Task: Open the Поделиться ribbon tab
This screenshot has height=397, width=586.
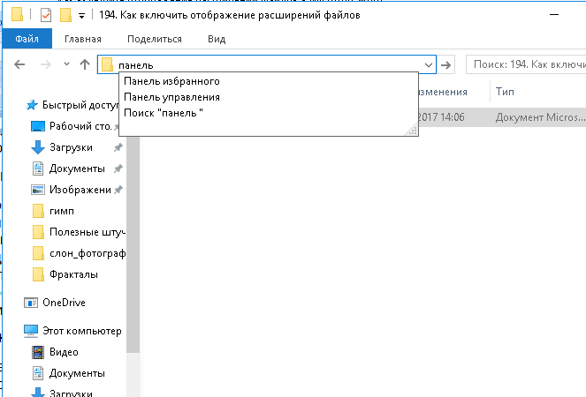Action: [155, 39]
